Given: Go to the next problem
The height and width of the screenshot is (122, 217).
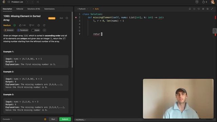Looking at the screenshot, I should pos(32,2).
